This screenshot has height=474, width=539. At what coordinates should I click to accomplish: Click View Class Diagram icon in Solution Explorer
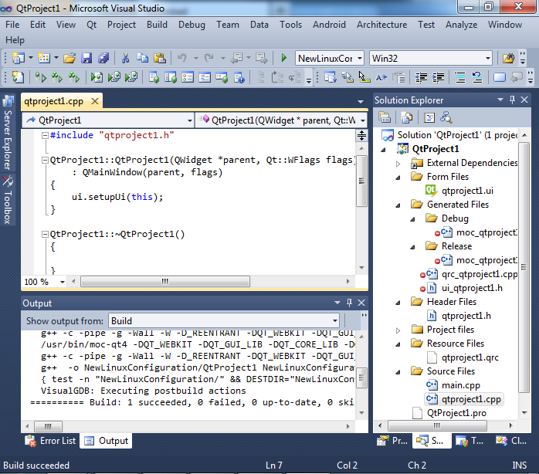(446, 117)
